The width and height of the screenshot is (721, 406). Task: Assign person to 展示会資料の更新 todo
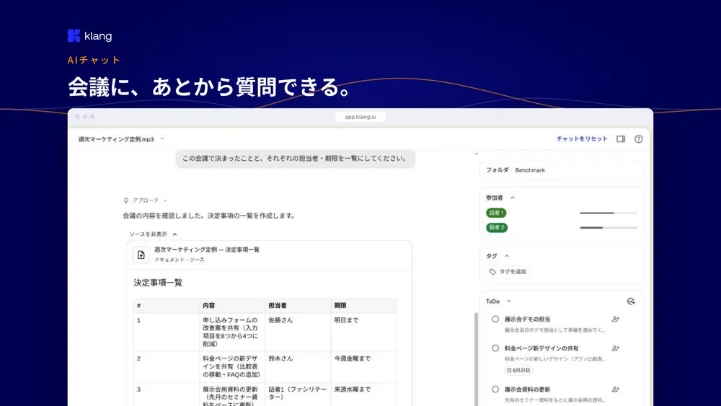click(616, 389)
